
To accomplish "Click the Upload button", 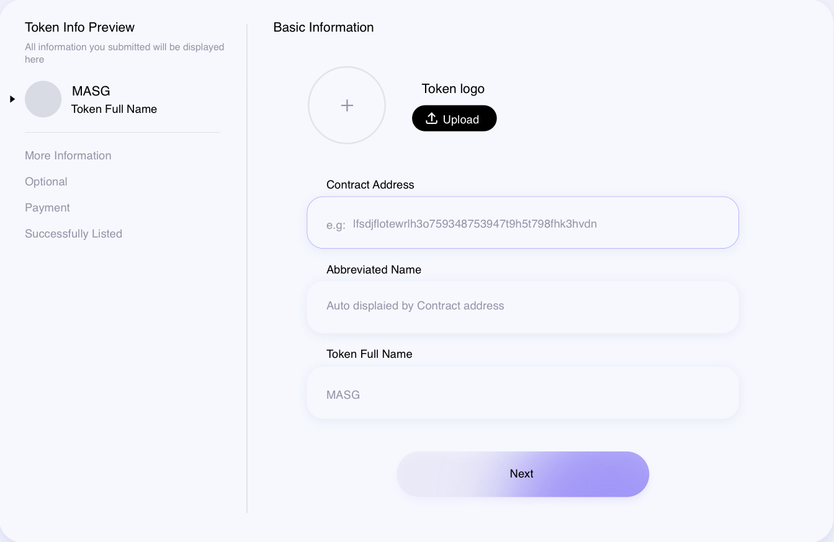I will tap(454, 118).
